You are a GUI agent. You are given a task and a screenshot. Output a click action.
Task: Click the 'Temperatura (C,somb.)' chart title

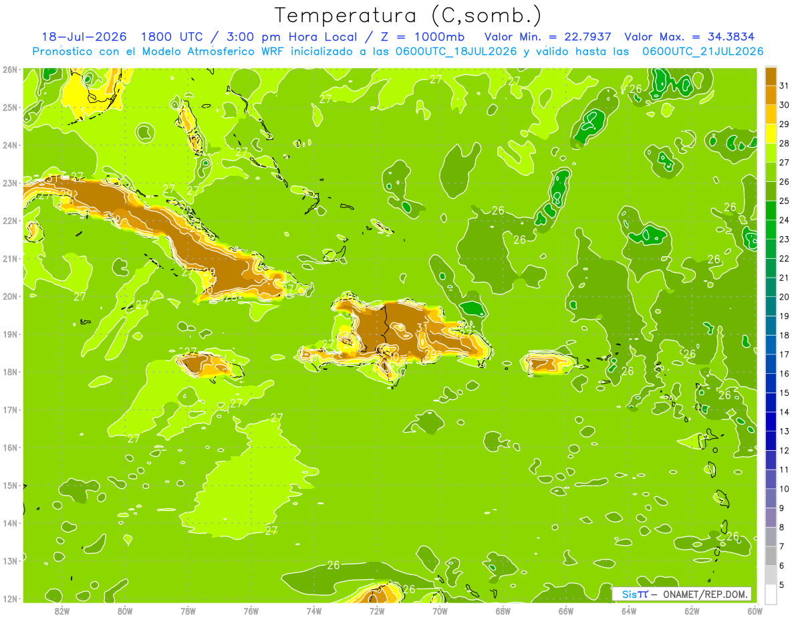[x=408, y=15]
